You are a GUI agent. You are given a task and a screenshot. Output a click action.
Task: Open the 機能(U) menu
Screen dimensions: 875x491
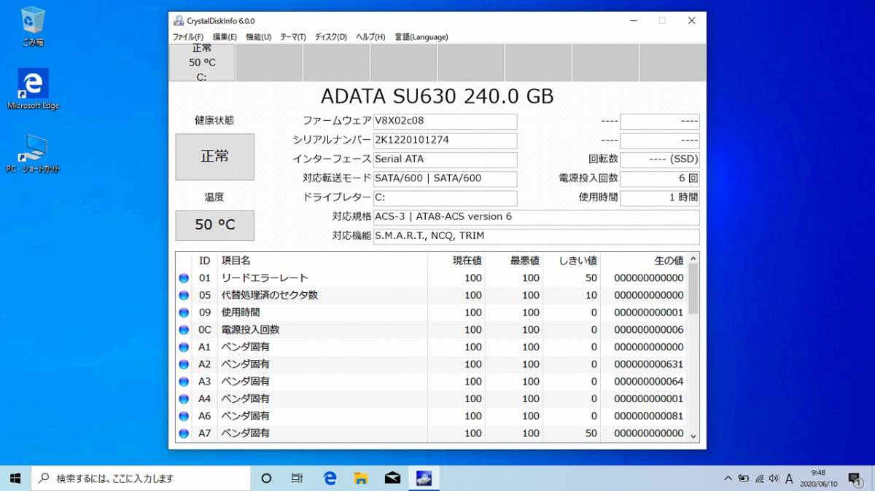coord(259,37)
